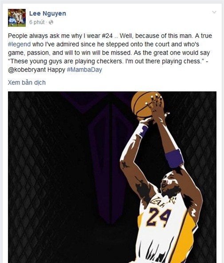The image size is (224, 263).
Task: Open the Lee Nguyen profile name link
Action: click(x=47, y=13)
